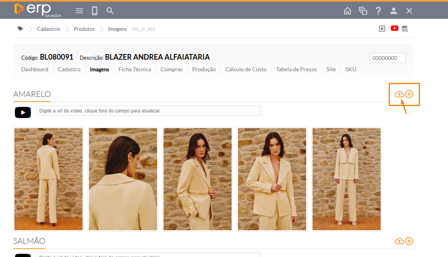The height and width of the screenshot is (257, 448).
Task: Click the mobile device icon
Action: 95,11
